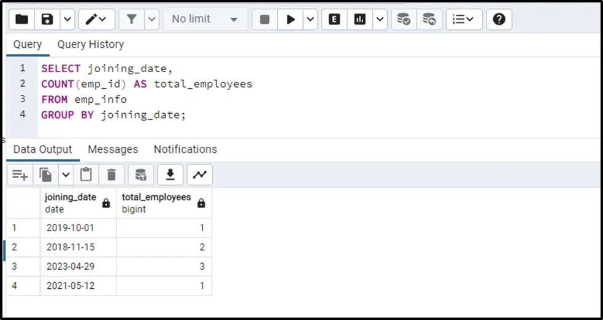Open the Execute options dropdown arrow
Screen dimensions: 603x320
[310, 20]
